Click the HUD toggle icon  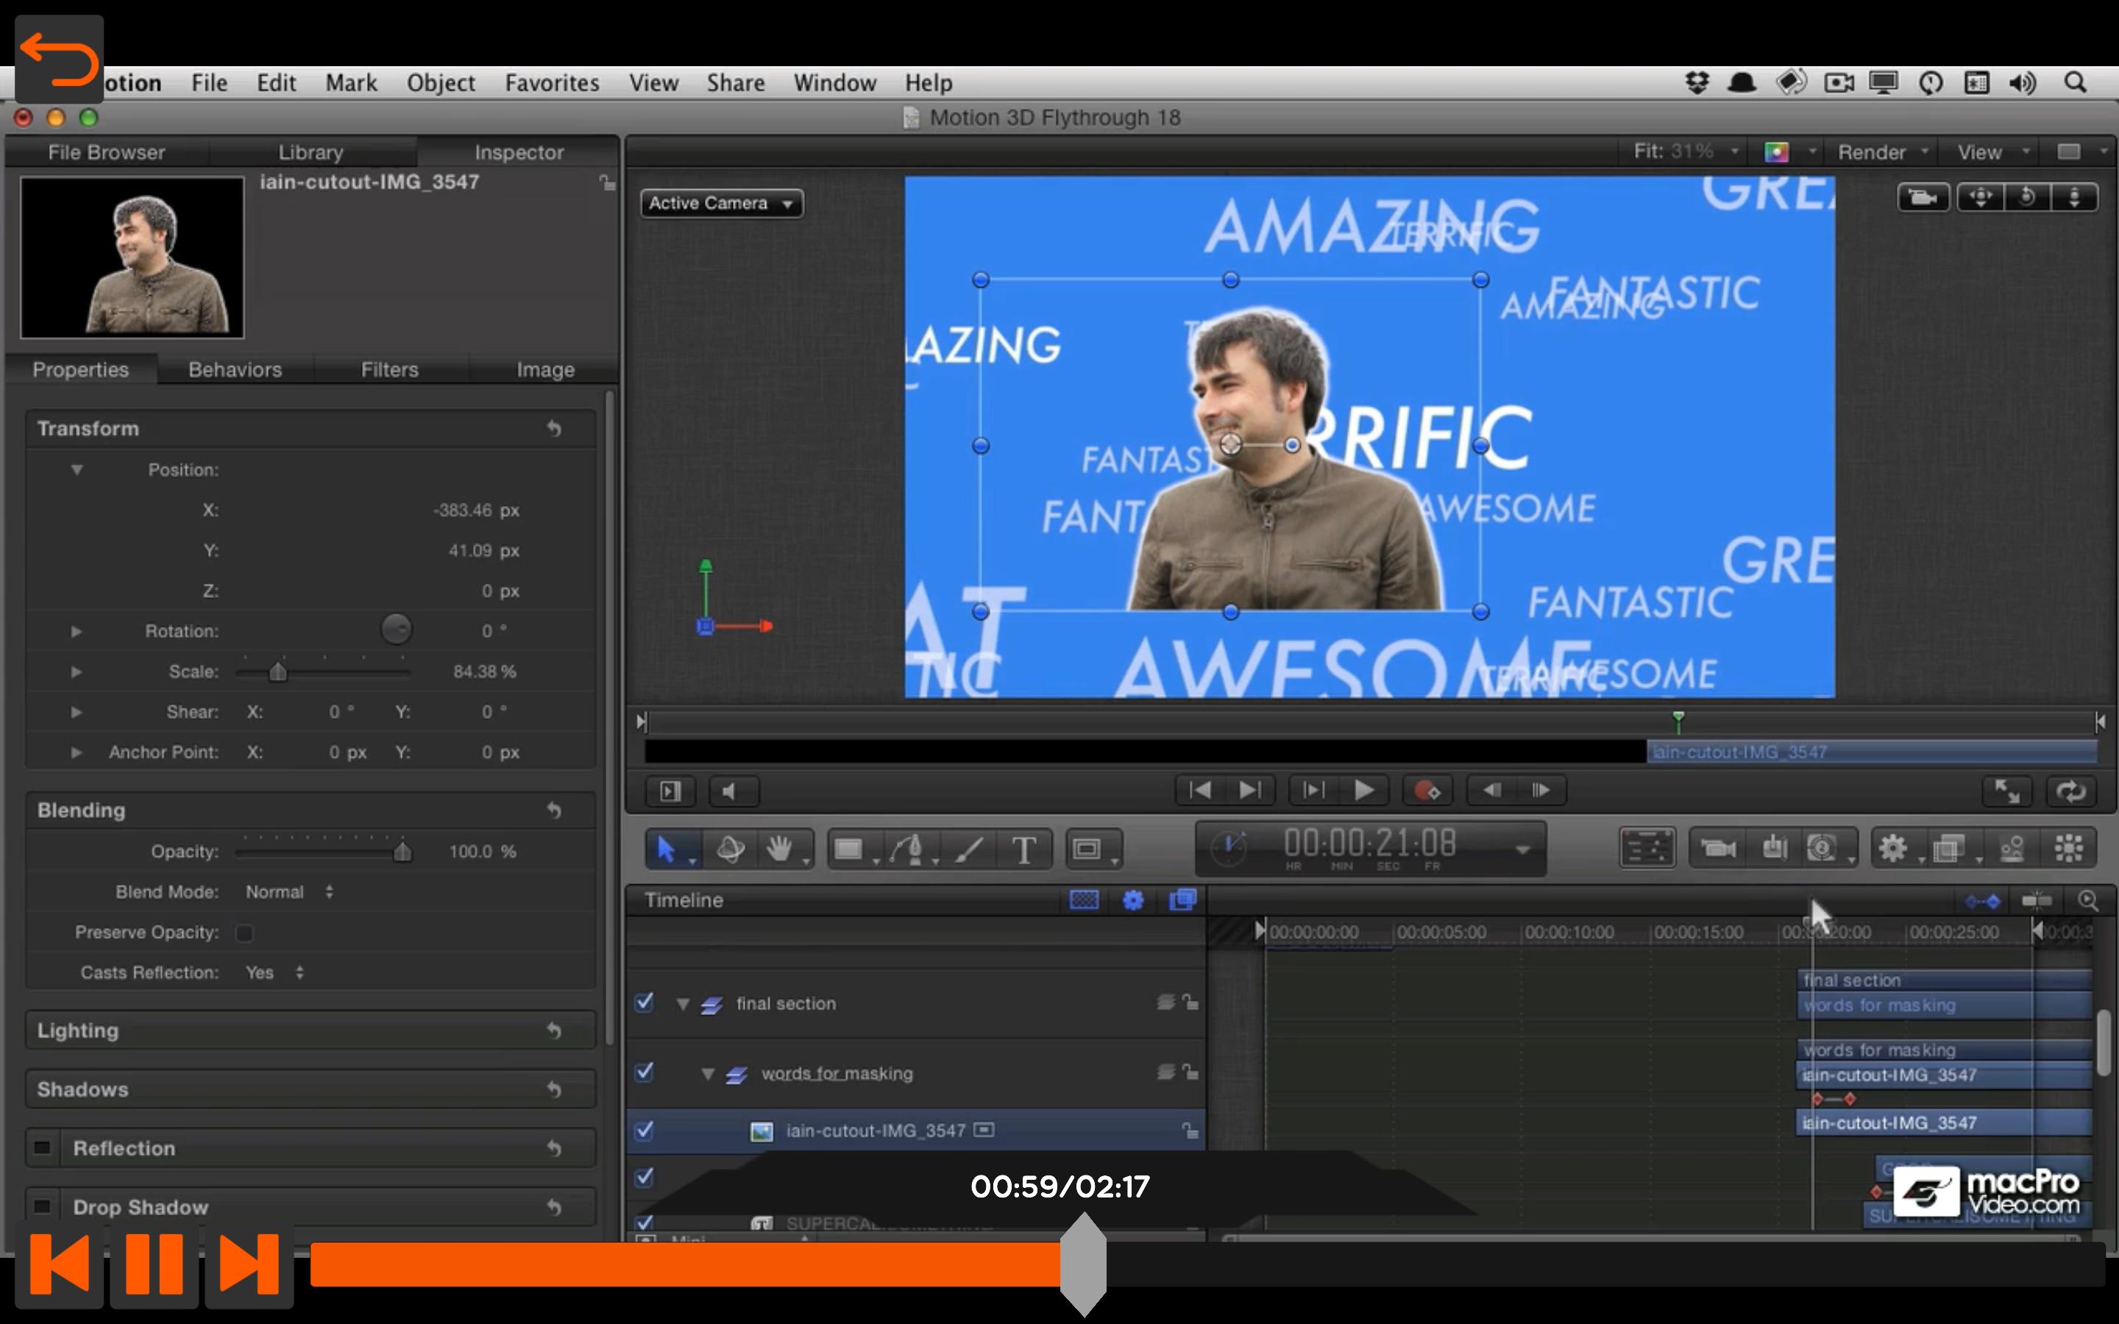(x=1647, y=847)
